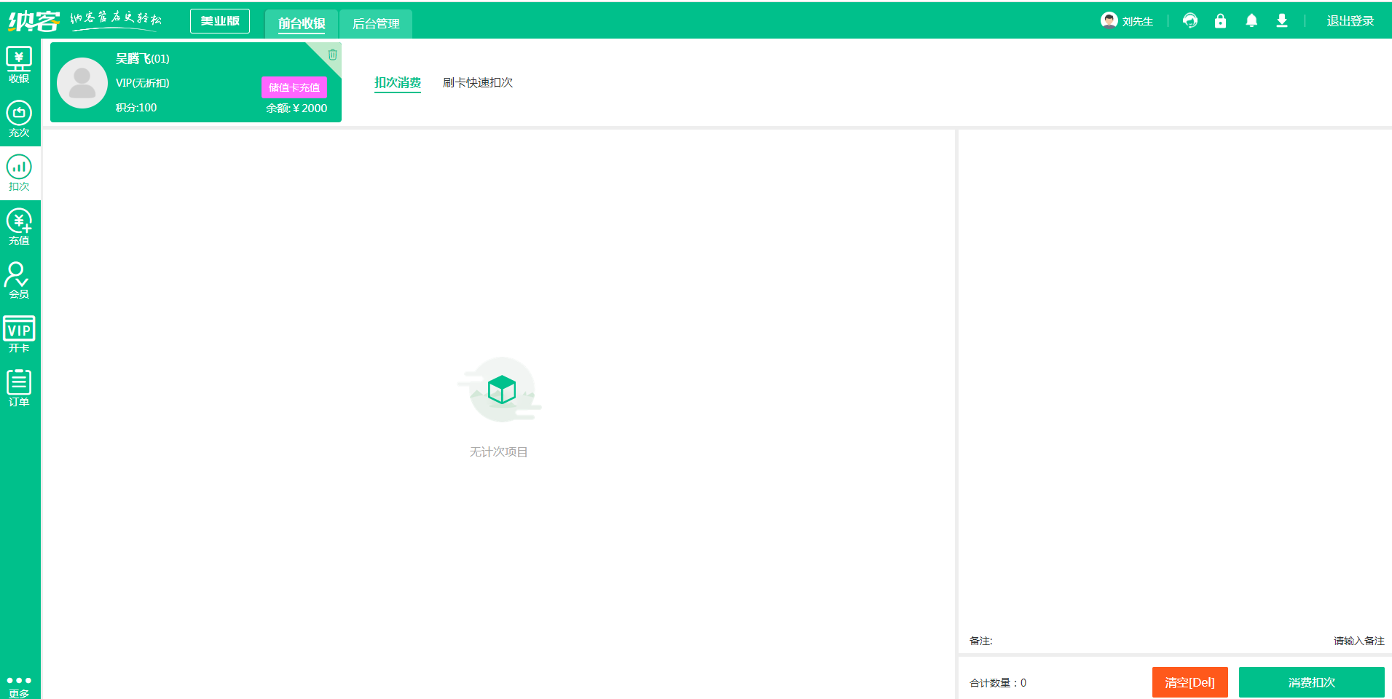Select the 收银 cashier sidebar icon
This screenshot has width=1392, height=699.
[x=19, y=64]
